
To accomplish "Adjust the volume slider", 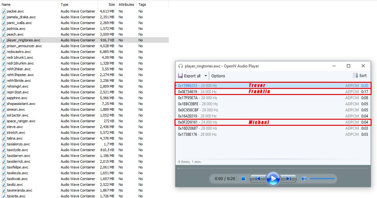I will pos(322,179).
